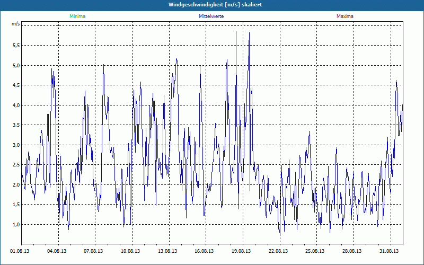Click the 3,5 y-axis value
The height and width of the screenshot is (265, 424).
click(16, 125)
